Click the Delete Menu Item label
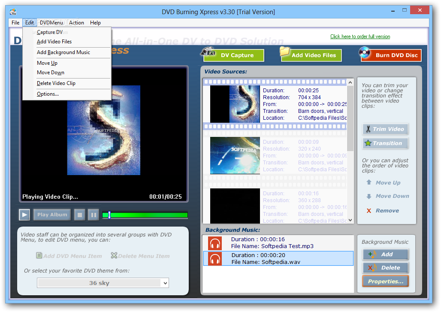Image resolution: width=441 pixels, height=312 pixels. point(144,256)
